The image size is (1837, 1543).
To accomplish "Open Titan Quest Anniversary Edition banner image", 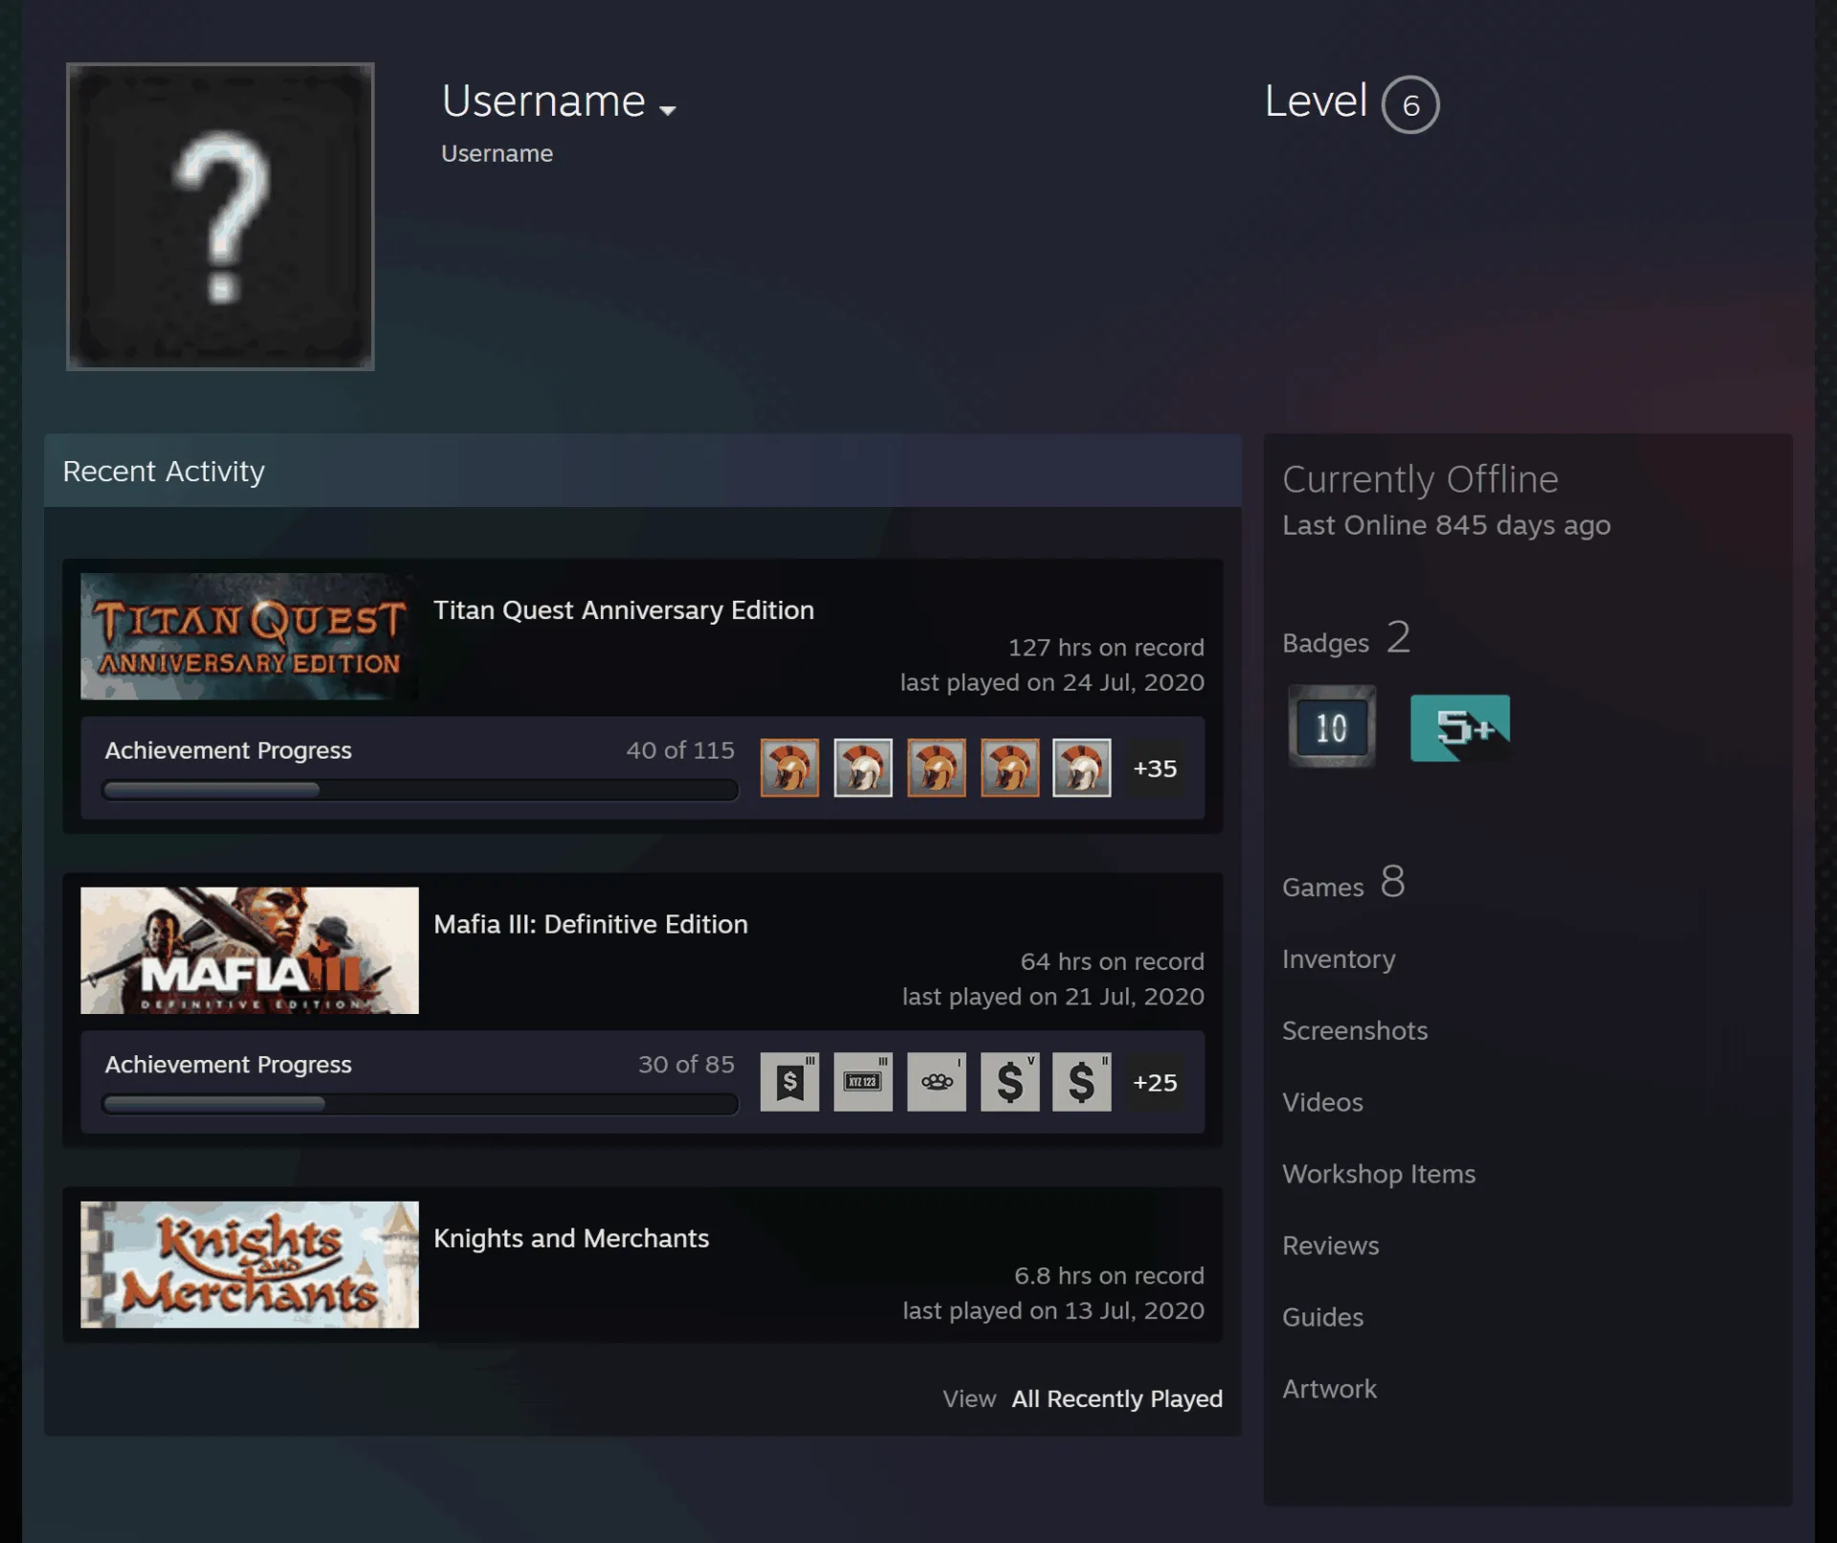I will pos(250,636).
